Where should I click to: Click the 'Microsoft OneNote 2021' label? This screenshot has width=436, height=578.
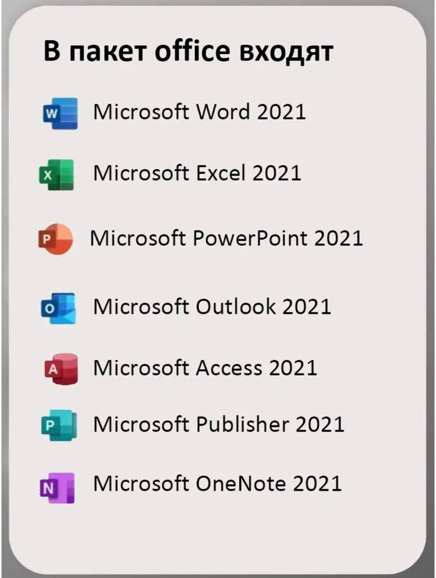[x=217, y=483]
